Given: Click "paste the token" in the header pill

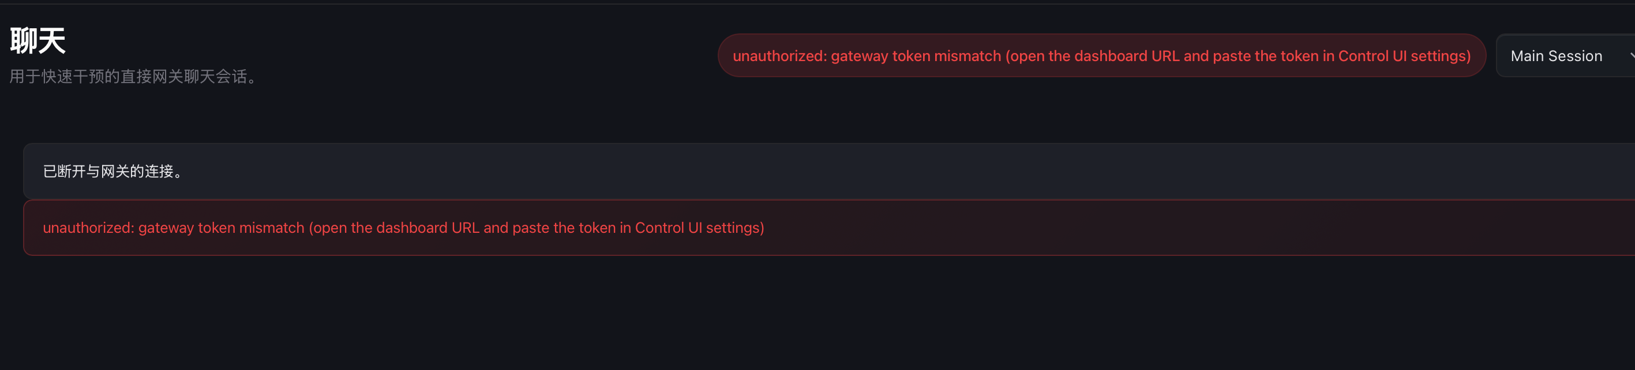Looking at the screenshot, I should coord(1265,56).
